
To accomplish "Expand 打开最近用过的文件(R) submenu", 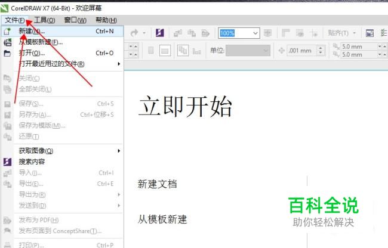I will (x=62, y=64).
